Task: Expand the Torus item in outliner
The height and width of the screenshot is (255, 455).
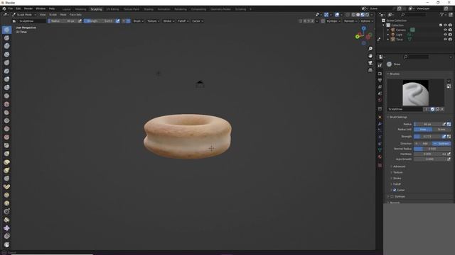Action: 388,40
